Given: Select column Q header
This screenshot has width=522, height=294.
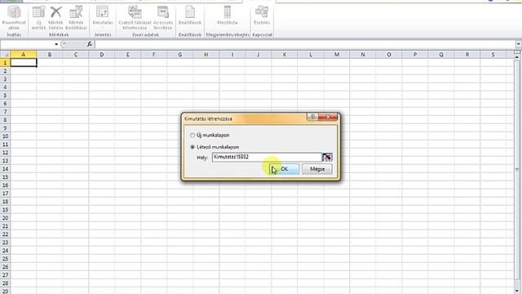Looking at the screenshot, I should click(441, 55).
